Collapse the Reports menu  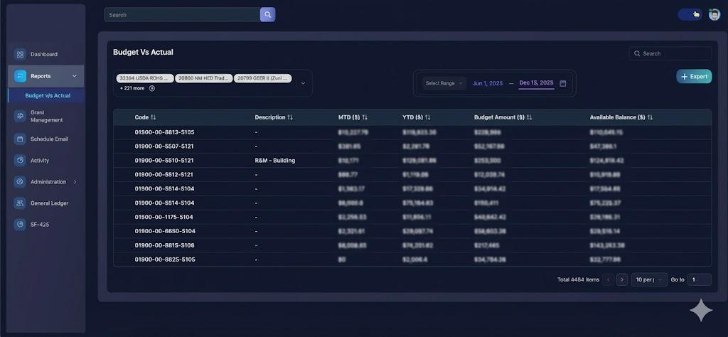click(75, 76)
